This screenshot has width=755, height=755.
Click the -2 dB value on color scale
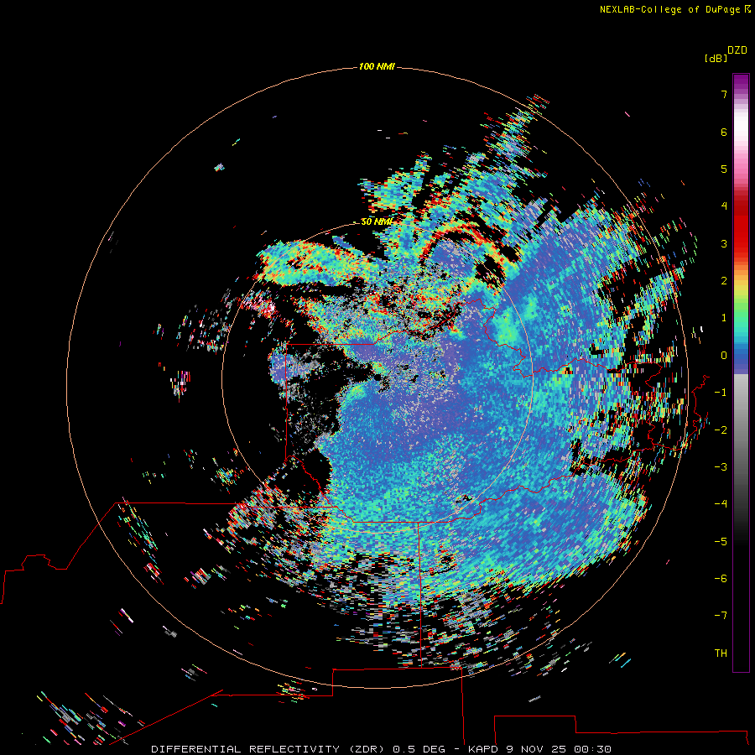coord(721,430)
